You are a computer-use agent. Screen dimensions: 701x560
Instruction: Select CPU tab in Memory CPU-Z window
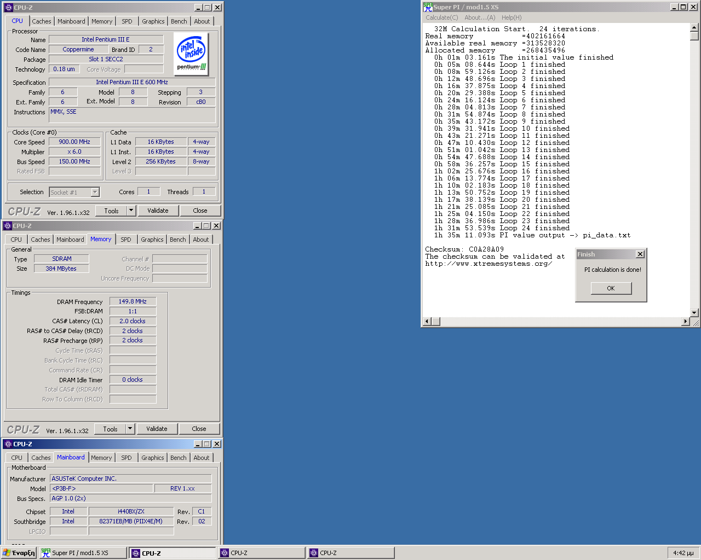[x=16, y=240]
